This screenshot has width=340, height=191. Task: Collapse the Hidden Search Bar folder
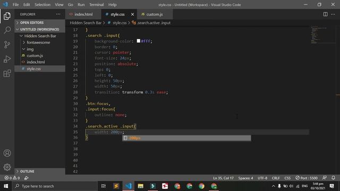[40, 36]
